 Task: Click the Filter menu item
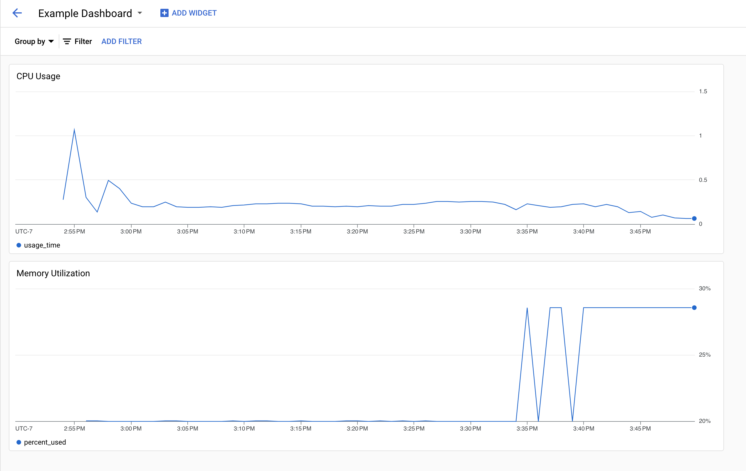pyautogui.click(x=78, y=41)
